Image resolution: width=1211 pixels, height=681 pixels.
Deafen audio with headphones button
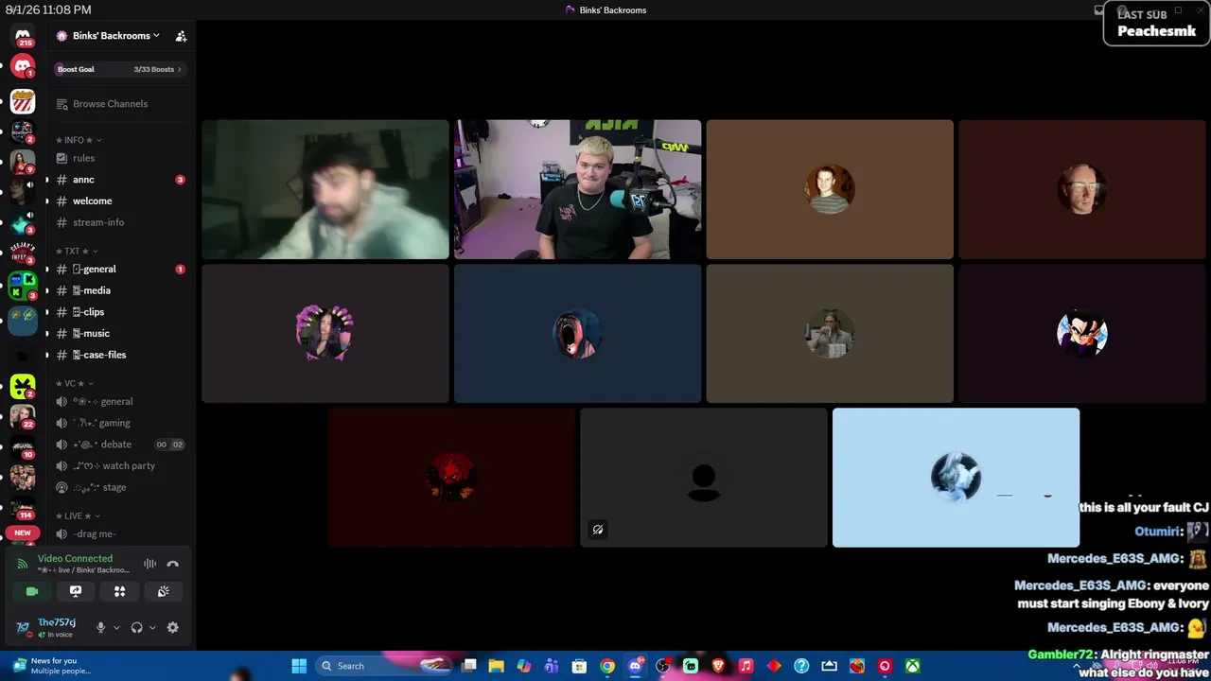click(x=136, y=627)
